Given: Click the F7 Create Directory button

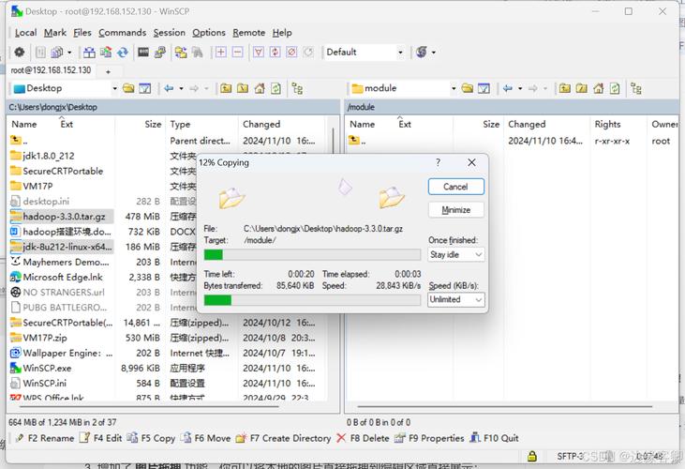Looking at the screenshot, I should click(284, 438).
